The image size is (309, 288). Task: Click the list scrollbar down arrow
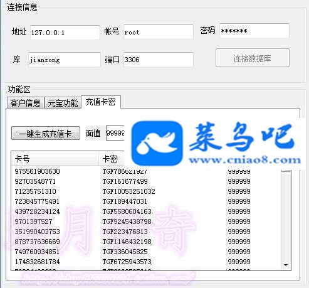[x=286, y=265]
